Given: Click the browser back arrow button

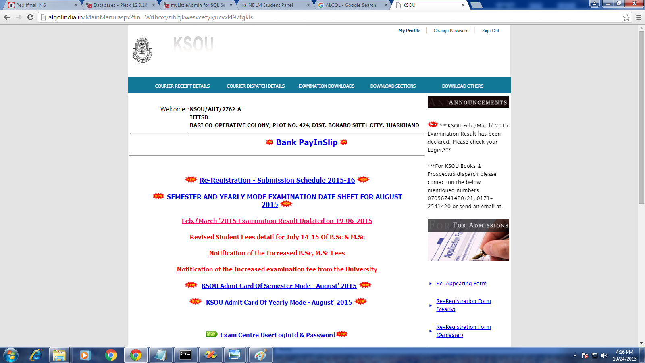Looking at the screenshot, I should [x=7, y=17].
